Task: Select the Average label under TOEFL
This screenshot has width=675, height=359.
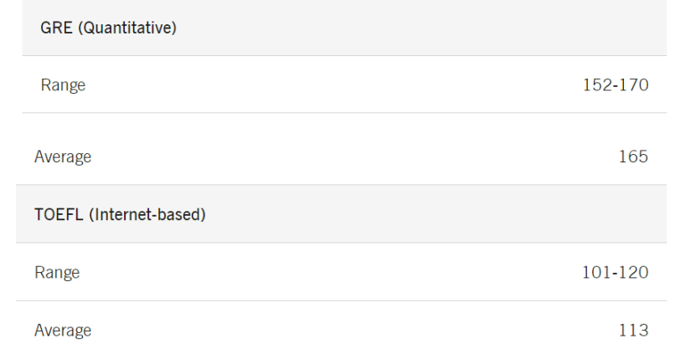Action: point(63,331)
